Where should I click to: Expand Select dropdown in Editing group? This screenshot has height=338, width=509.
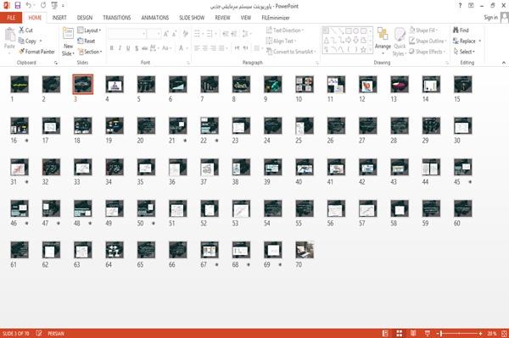(x=464, y=52)
